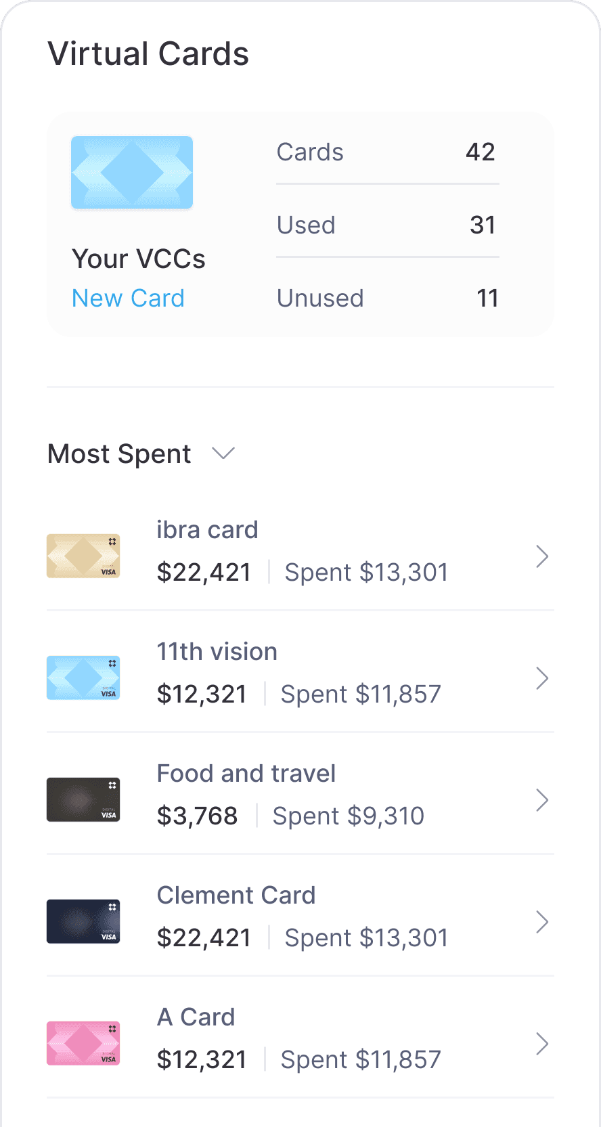The height and width of the screenshot is (1127, 601).
Task: Select the ibra card title
Action: (207, 530)
